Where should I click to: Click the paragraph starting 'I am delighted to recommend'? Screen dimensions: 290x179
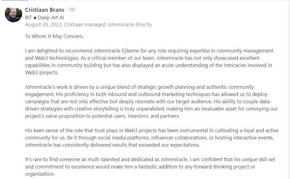(149, 51)
